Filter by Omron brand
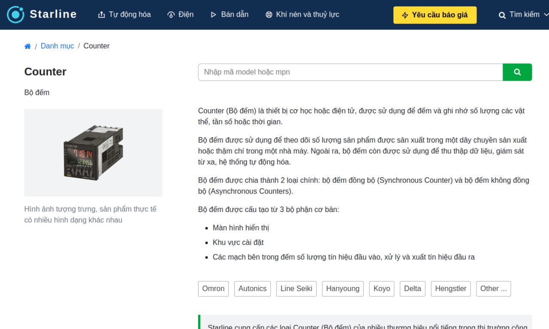This screenshot has width=549, height=329. click(213, 289)
